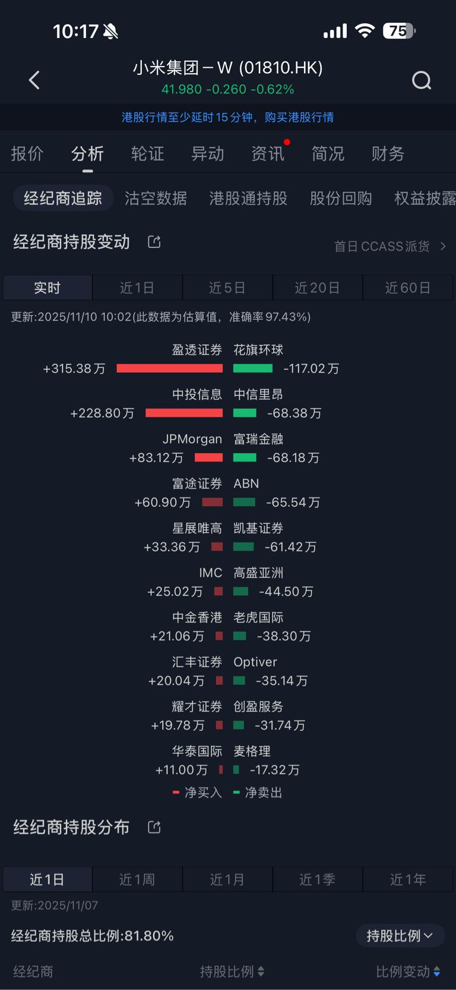Choose the 近1季 distribution range
This screenshot has height=990, width=456.
(x=318, y=879)
